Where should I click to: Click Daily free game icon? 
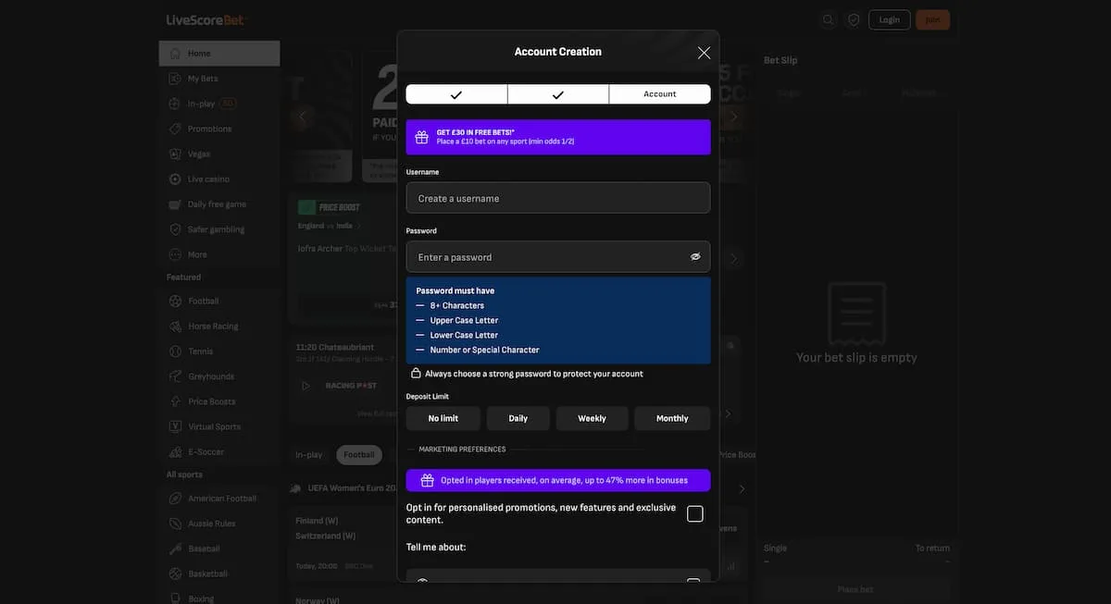pos(175,204)
